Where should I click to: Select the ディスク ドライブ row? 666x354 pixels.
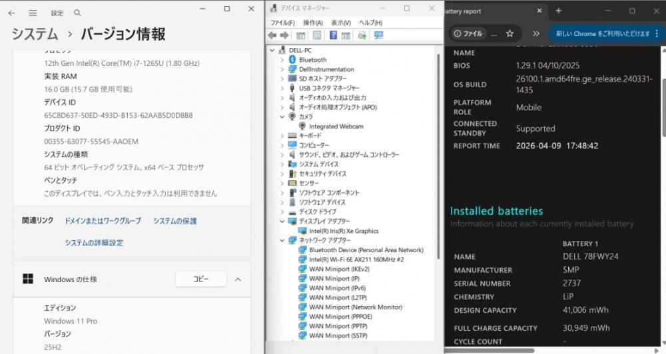click(318, 212)
